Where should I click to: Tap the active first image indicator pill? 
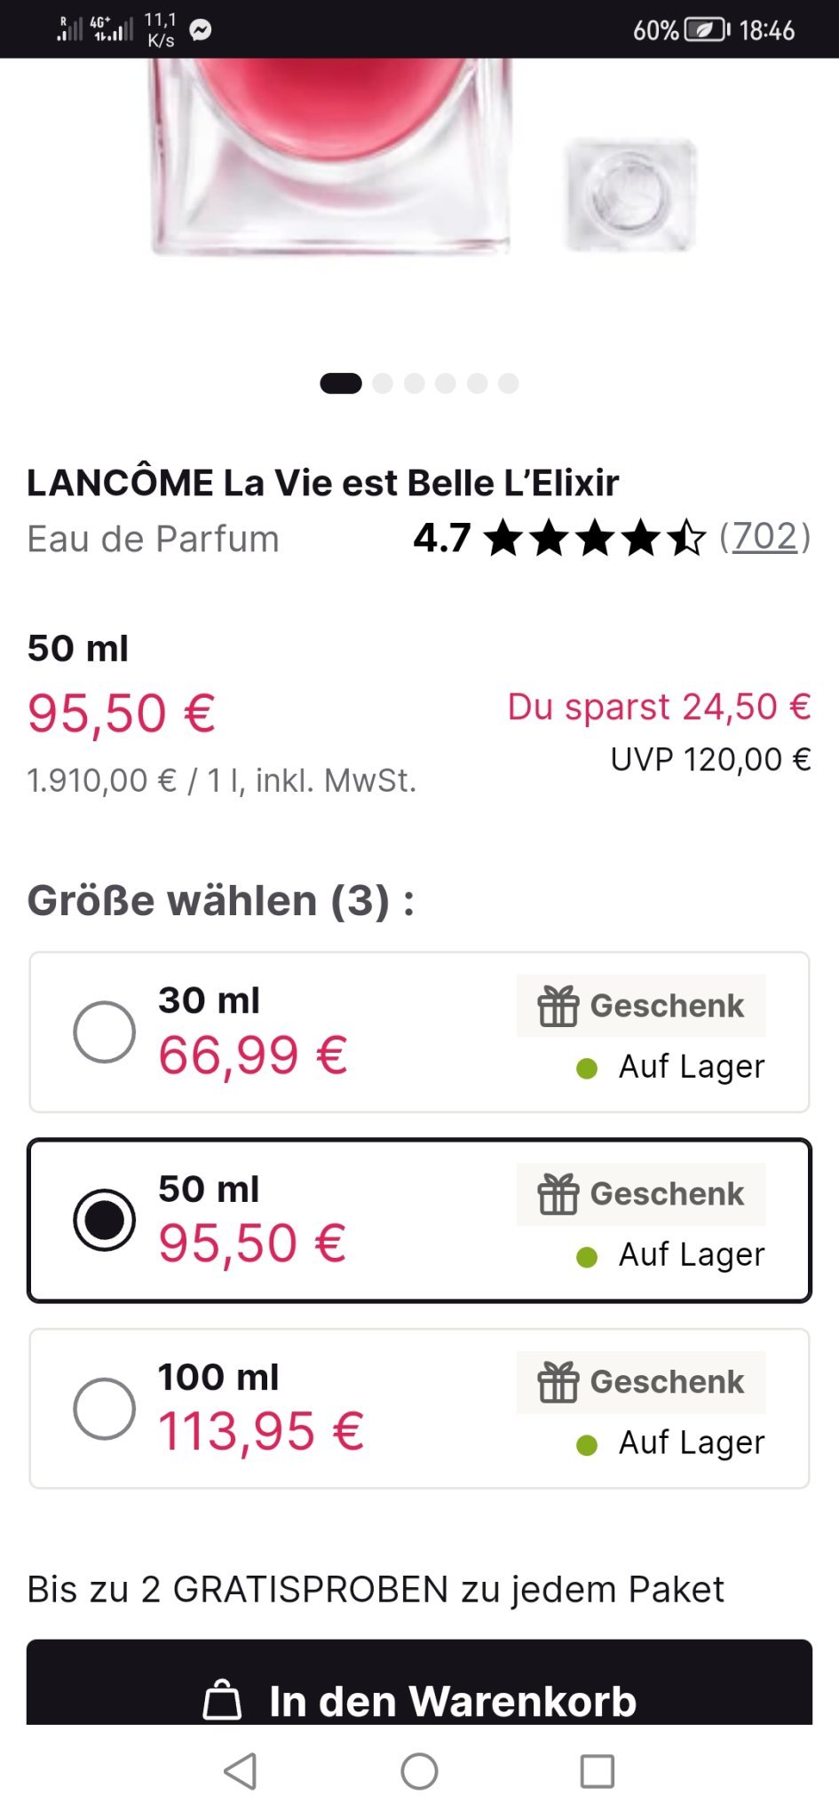click(x=341, y=383)
